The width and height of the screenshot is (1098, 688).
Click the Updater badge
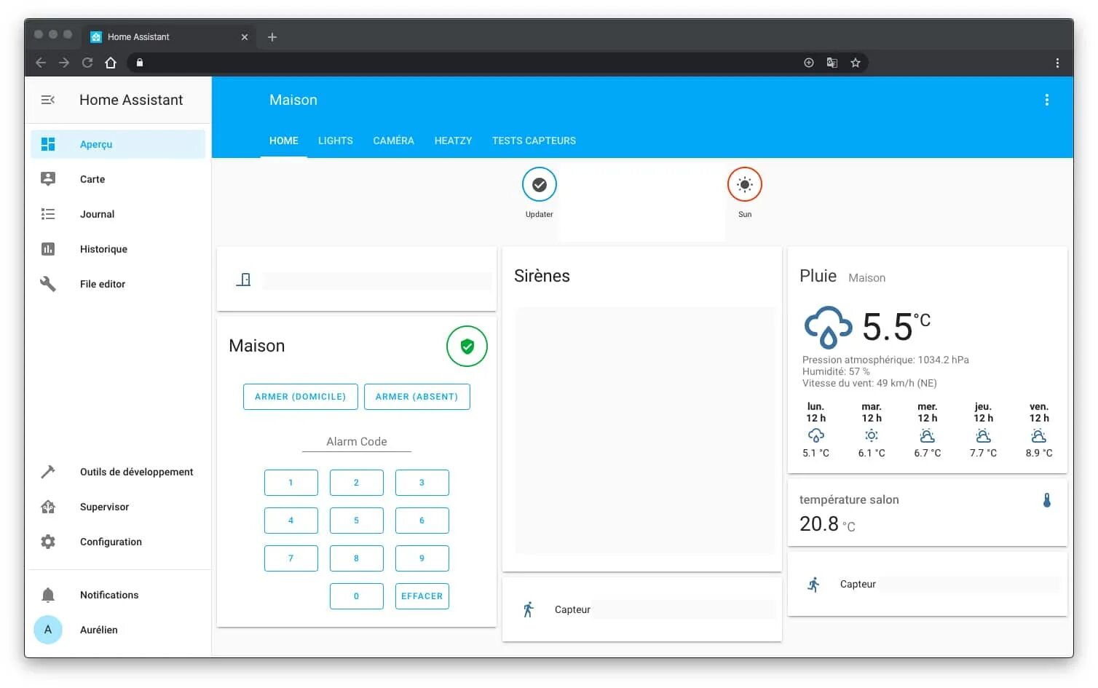(x=540, y=185)
